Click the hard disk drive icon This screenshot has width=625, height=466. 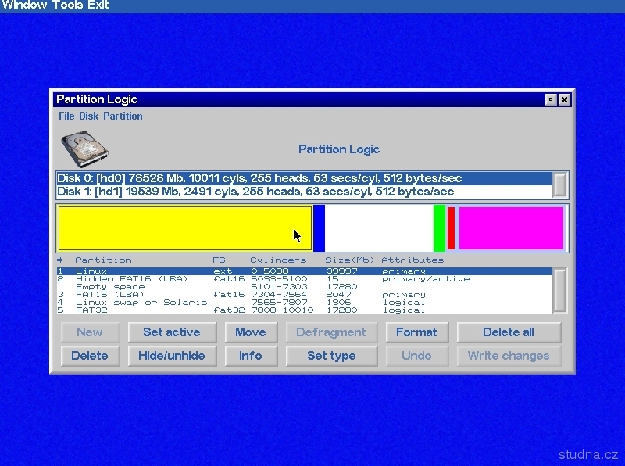84,149
